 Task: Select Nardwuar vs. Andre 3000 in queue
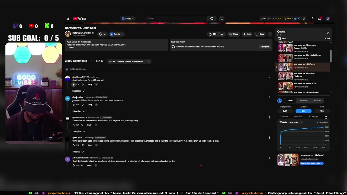tap(303, 86)
